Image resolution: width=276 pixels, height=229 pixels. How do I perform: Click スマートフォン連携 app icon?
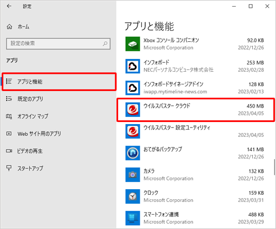pyautogui.click(x=132, y=218)
